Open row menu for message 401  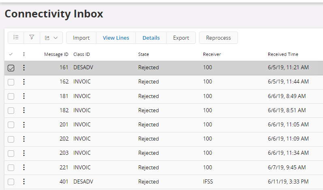click(x=24, y=181)
